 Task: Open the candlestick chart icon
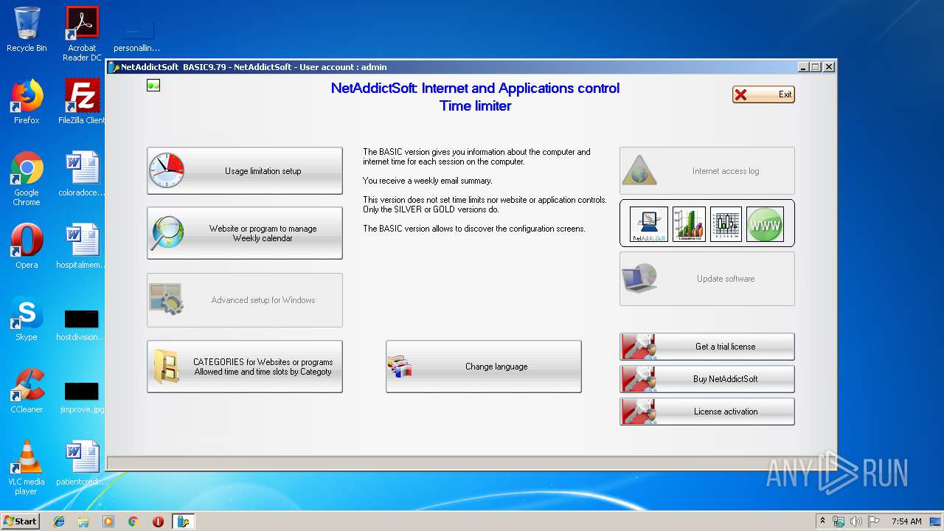pos(726,223)
